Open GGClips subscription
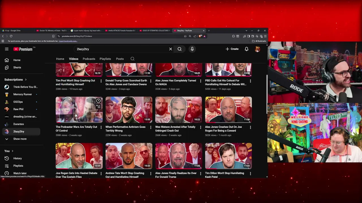The height and width of the screenshot is (203, 362). [21, 102]
